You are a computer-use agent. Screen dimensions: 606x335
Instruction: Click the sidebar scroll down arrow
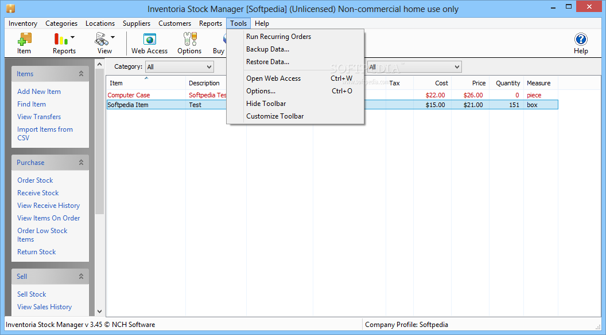coord(100,311)
